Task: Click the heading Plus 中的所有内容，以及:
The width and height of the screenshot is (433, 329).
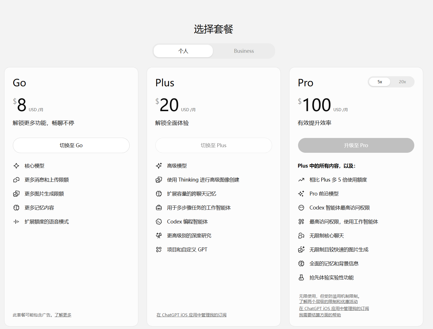Action: tap(327, 166)
